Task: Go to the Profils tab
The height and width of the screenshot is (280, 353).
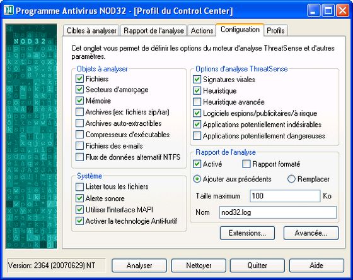Action: 275,30
